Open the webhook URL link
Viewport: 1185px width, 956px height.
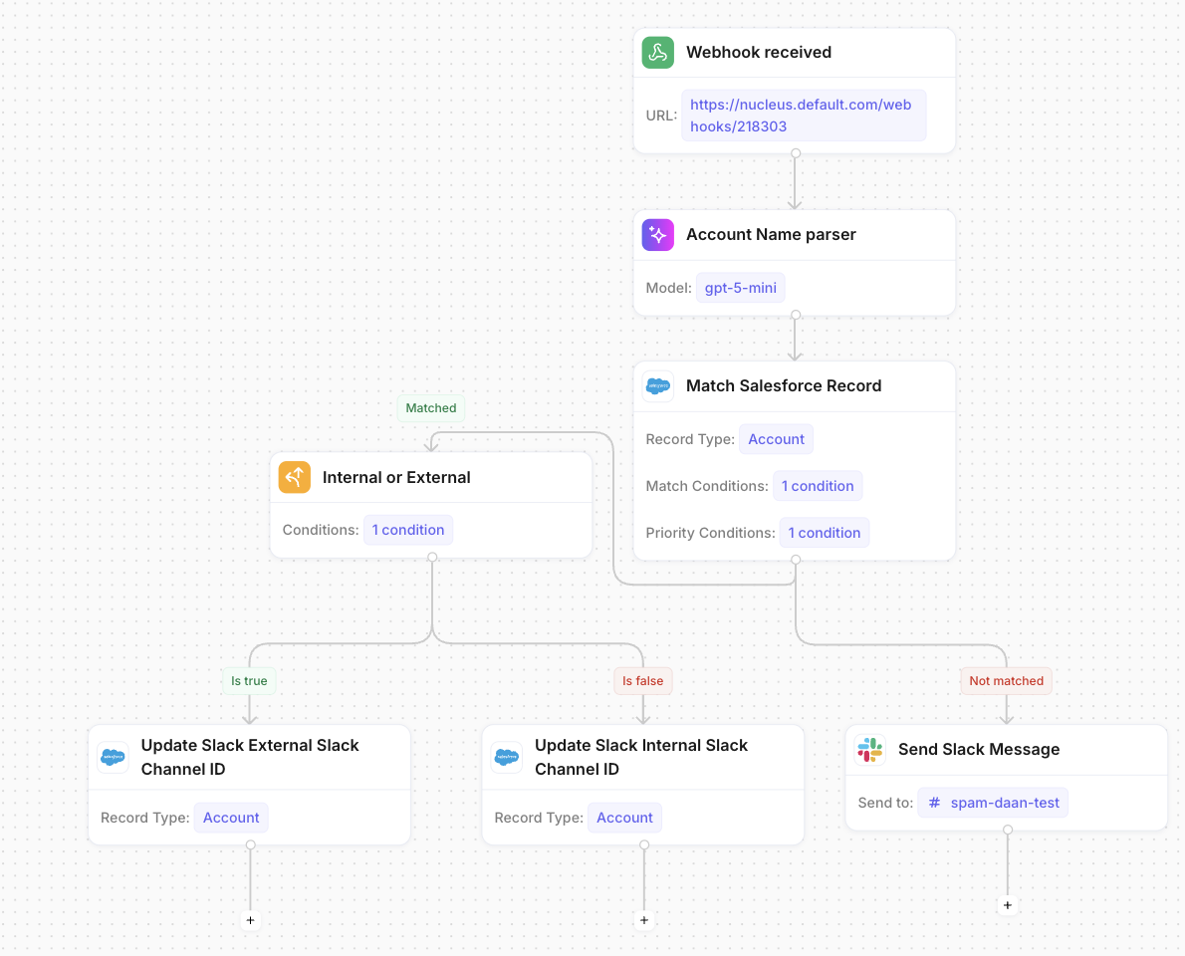coord(803,116)
